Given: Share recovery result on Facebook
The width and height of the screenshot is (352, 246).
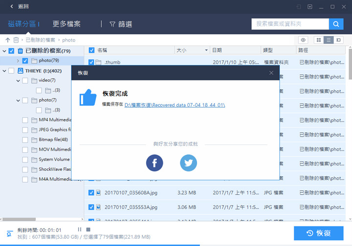Looking at the screenshot, I should (x=154, y=163).
